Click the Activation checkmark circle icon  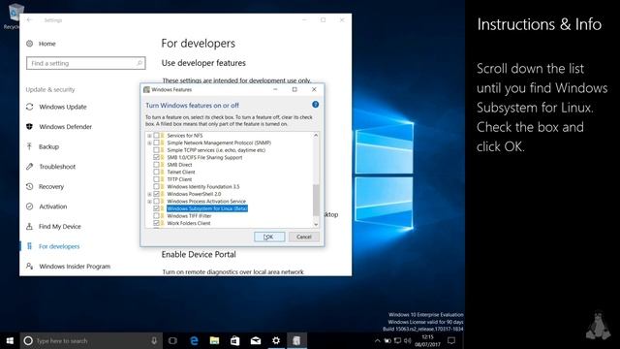30,206
